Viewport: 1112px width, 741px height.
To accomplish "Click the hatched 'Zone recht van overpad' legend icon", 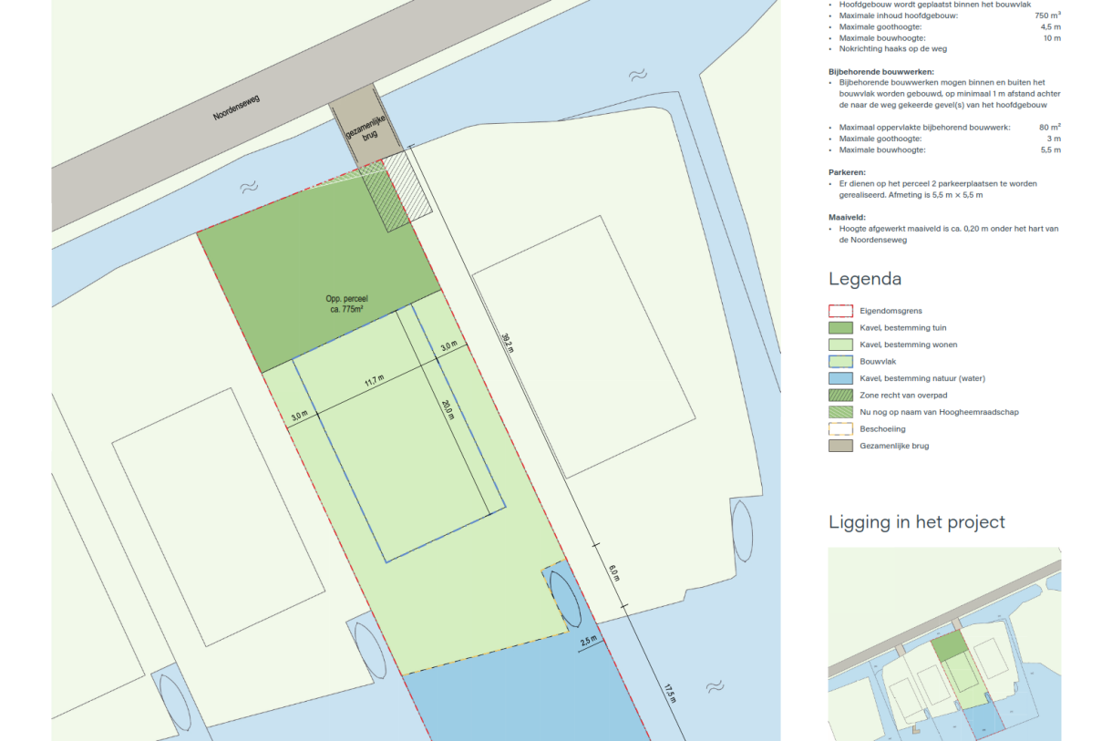I will [x=840, y=396].
